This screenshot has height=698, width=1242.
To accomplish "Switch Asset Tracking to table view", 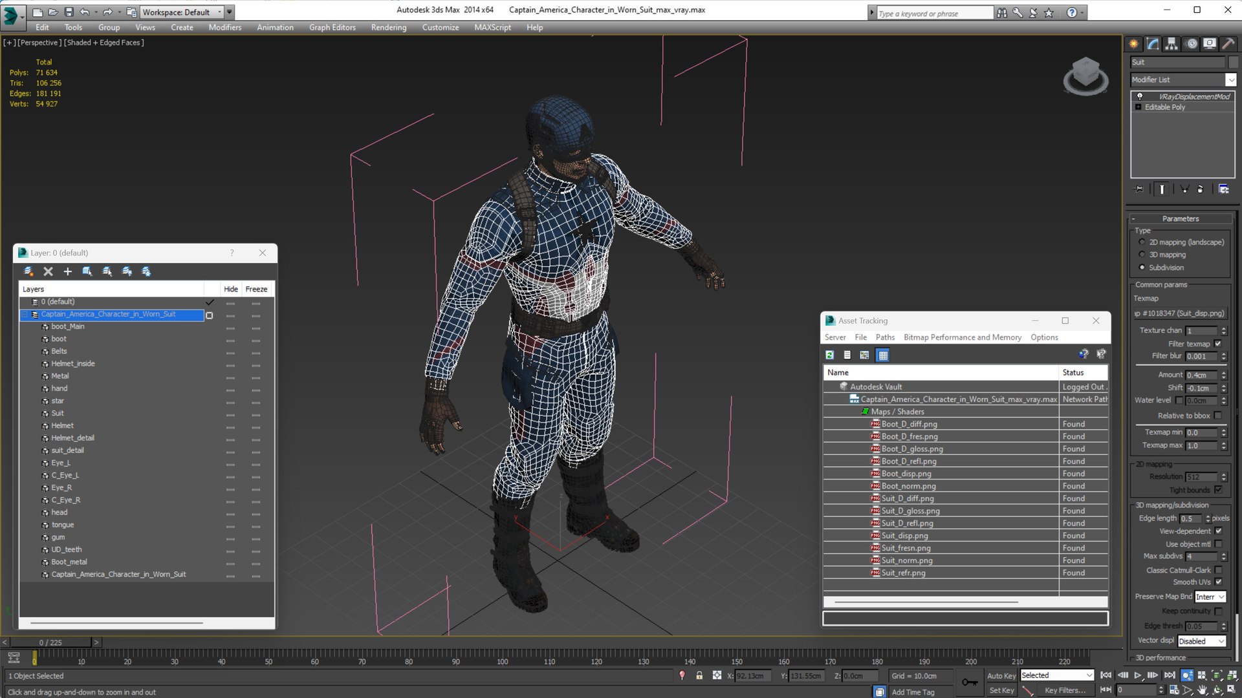I will [x=883, y=355].
